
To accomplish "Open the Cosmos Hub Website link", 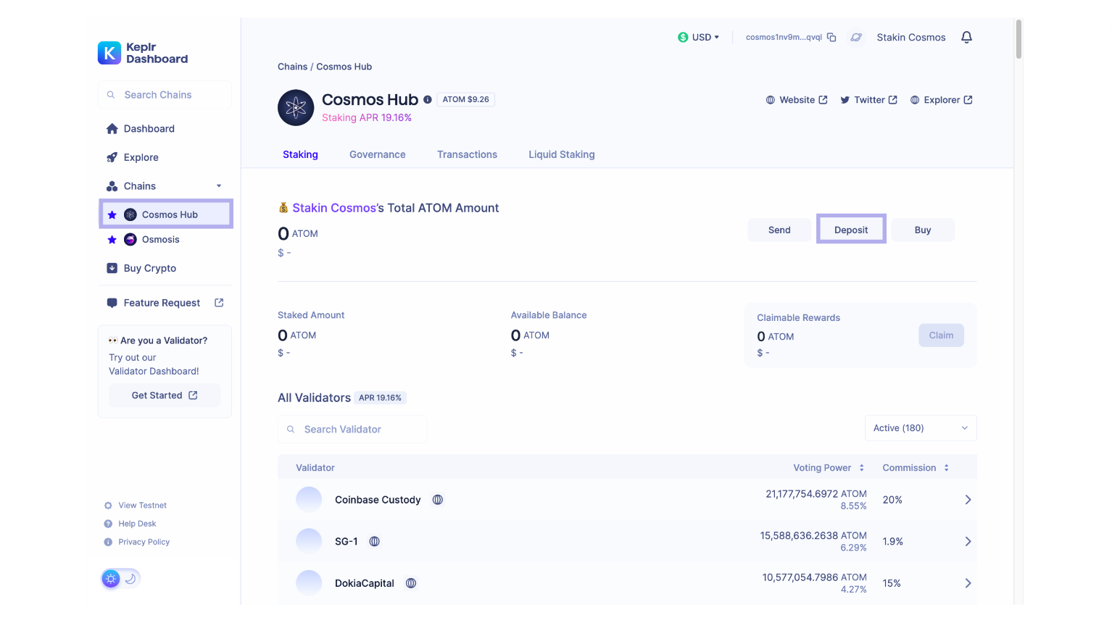I will tap(797, 100).
